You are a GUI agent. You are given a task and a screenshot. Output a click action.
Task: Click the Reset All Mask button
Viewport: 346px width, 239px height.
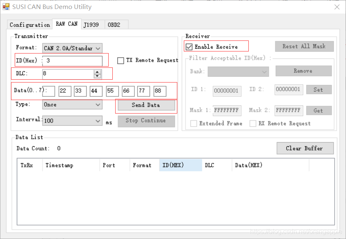304,46
